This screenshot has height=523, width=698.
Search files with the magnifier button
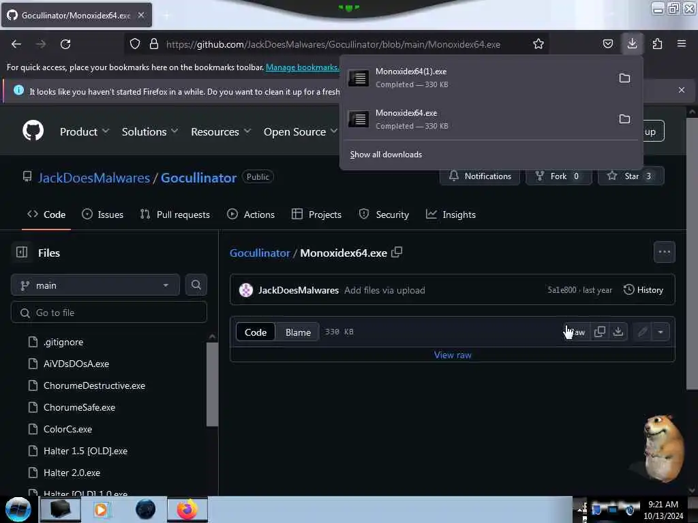point(196,285)
